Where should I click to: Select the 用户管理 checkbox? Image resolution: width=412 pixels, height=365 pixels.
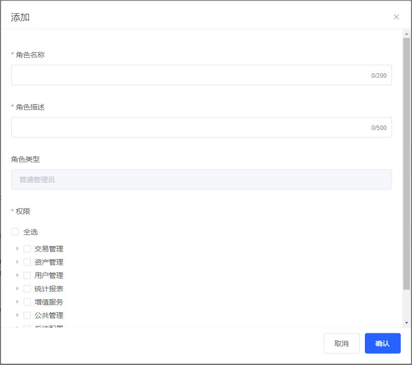pyautogui.click(x=27, y=275)
